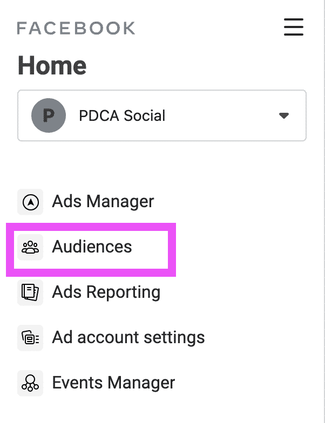This screenshot has height=423, width=325.
Task: Click the Ad account settings icon
Action: (30, 338)
